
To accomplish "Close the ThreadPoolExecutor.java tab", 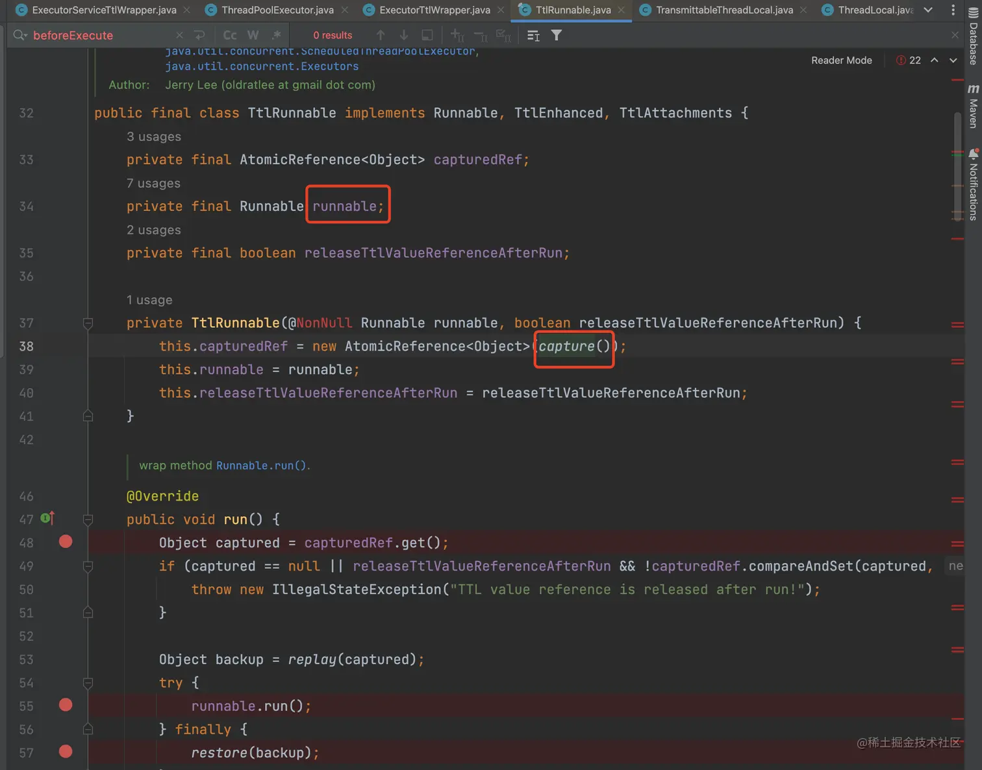I will pyautogui.click(x=345, y=10).
